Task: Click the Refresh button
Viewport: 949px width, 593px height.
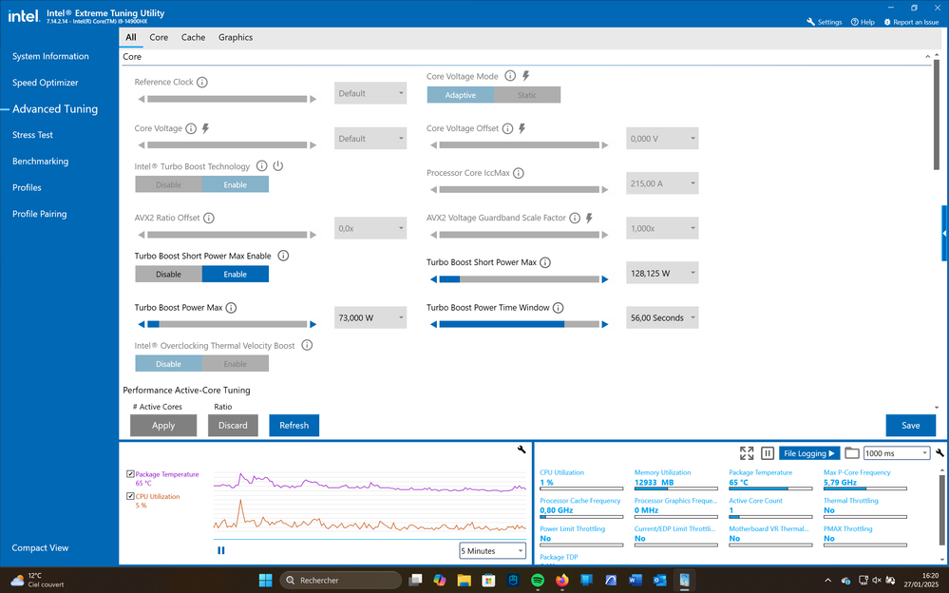Action: (294, 426)
